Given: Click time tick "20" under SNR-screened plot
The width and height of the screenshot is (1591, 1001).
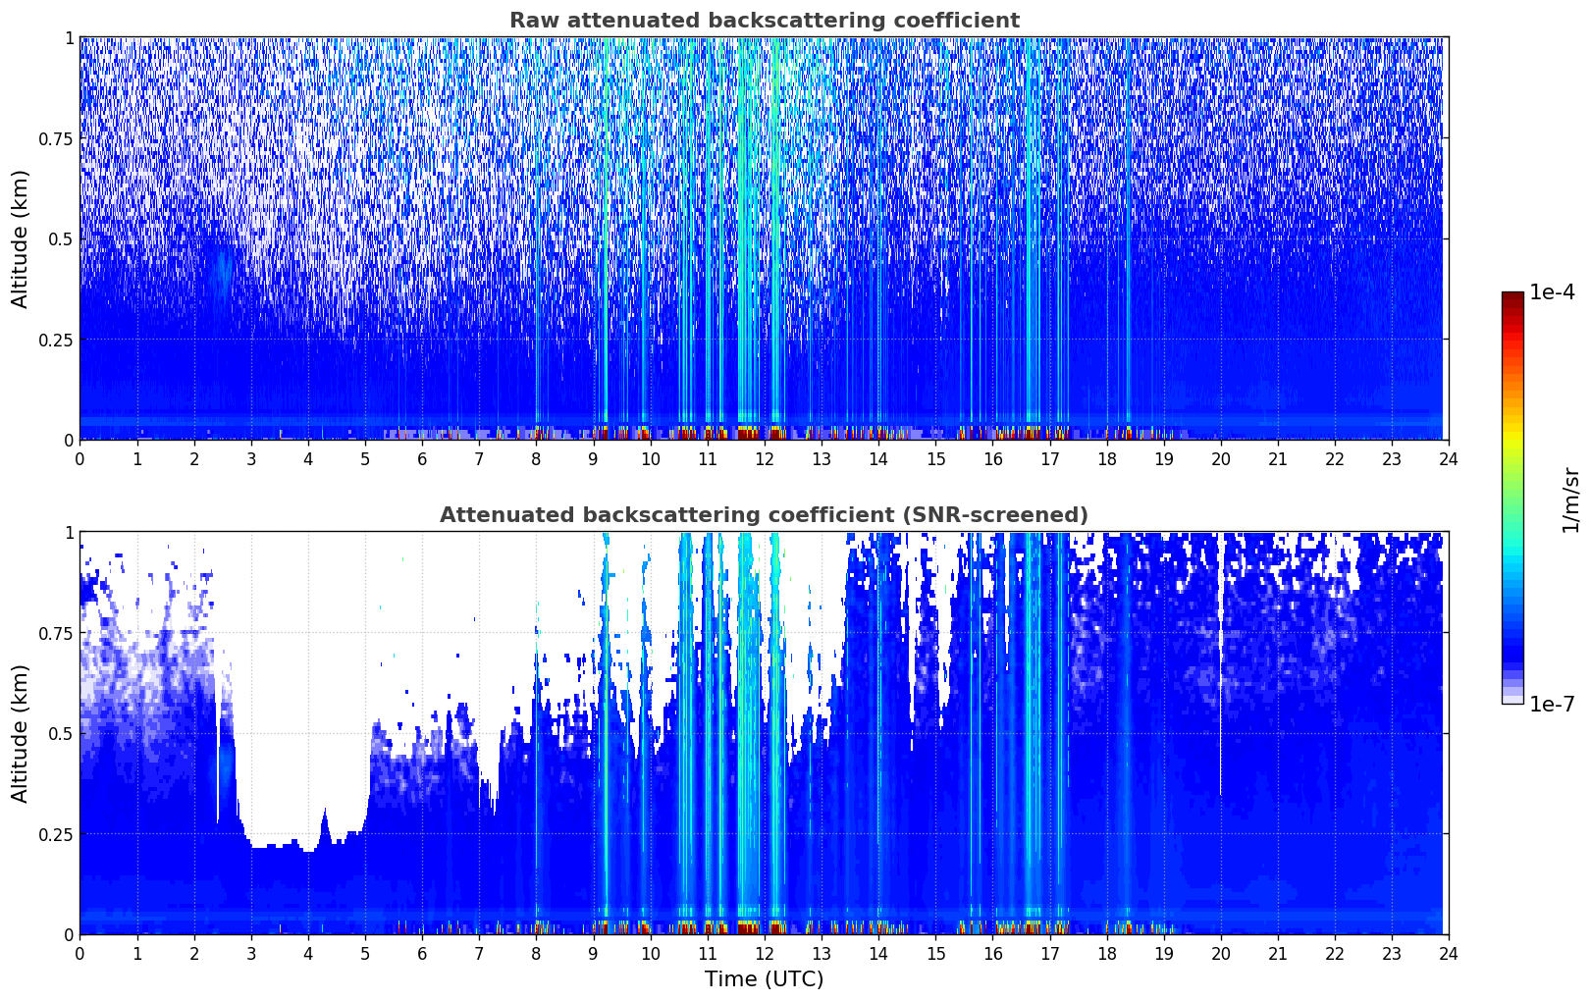Looking at the screenshot, I should [1220, 953].
